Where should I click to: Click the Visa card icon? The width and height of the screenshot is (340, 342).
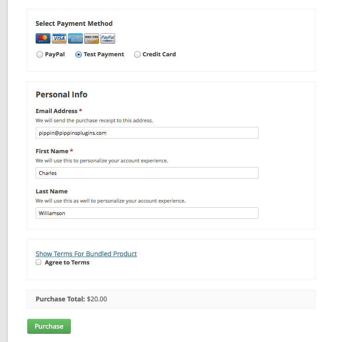click(x=59, y=38)
